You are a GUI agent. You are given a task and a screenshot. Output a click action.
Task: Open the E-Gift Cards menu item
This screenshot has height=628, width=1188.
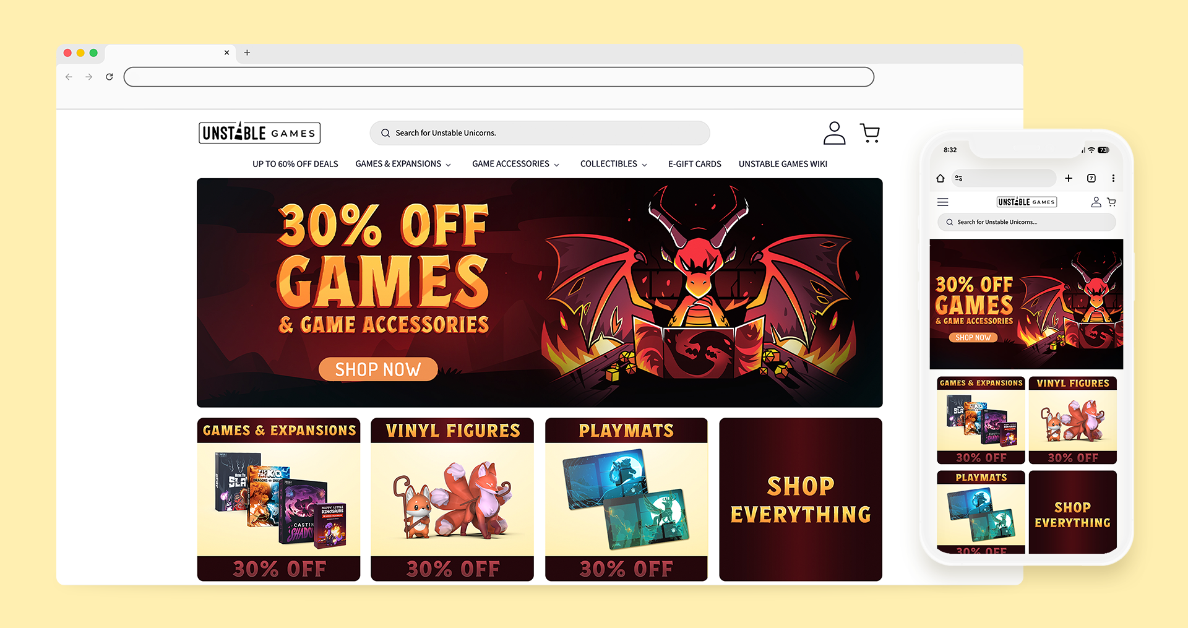click(x=694, y=164)
